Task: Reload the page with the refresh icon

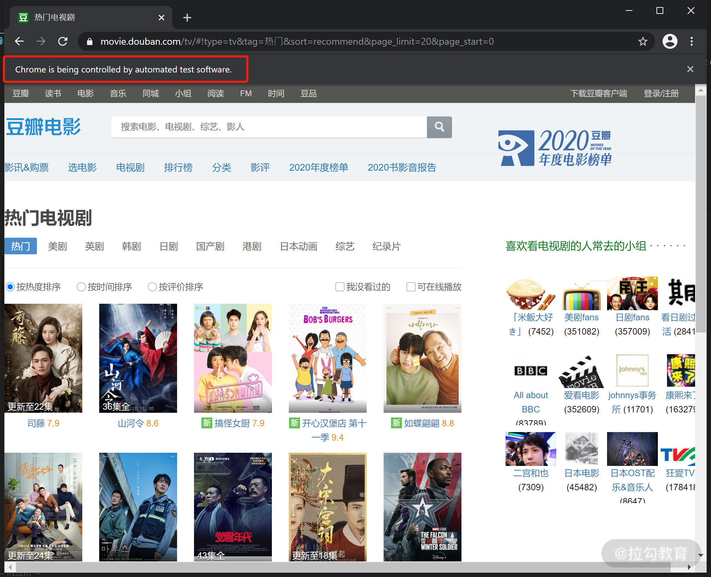Action: pyautogui.click(x=63, y=41)
